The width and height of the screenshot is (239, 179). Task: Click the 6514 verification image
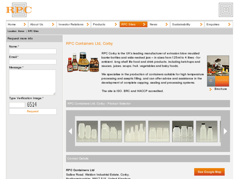pos(32,104)
